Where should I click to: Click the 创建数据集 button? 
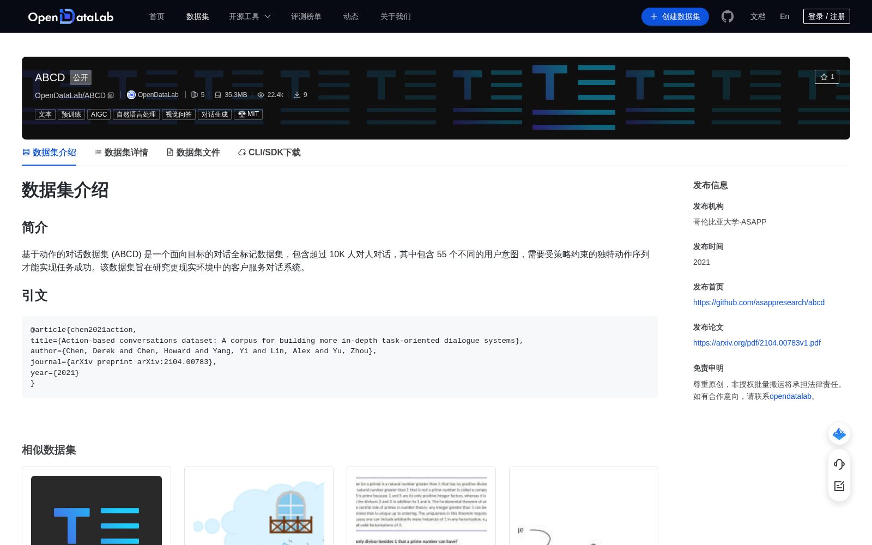675,16
